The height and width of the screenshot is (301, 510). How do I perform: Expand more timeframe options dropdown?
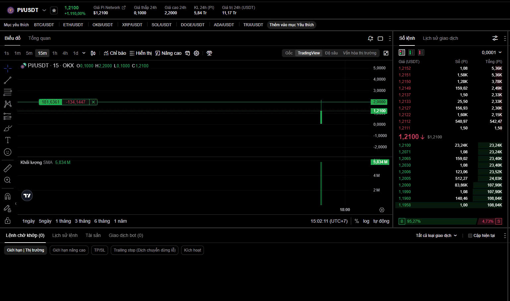click(84, 53)
